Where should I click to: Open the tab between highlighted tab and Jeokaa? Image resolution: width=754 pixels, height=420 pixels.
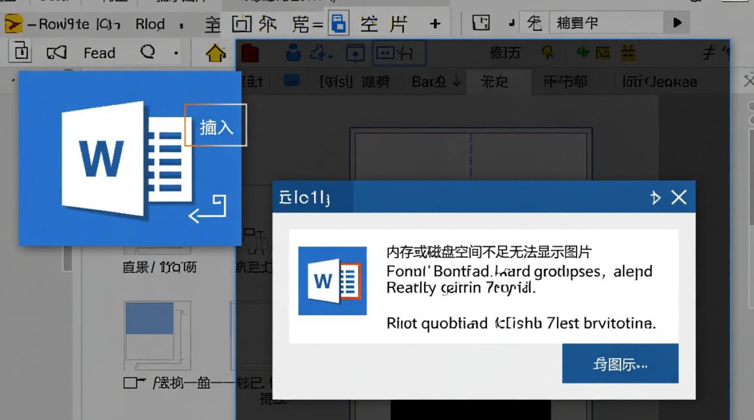point(565,82)
